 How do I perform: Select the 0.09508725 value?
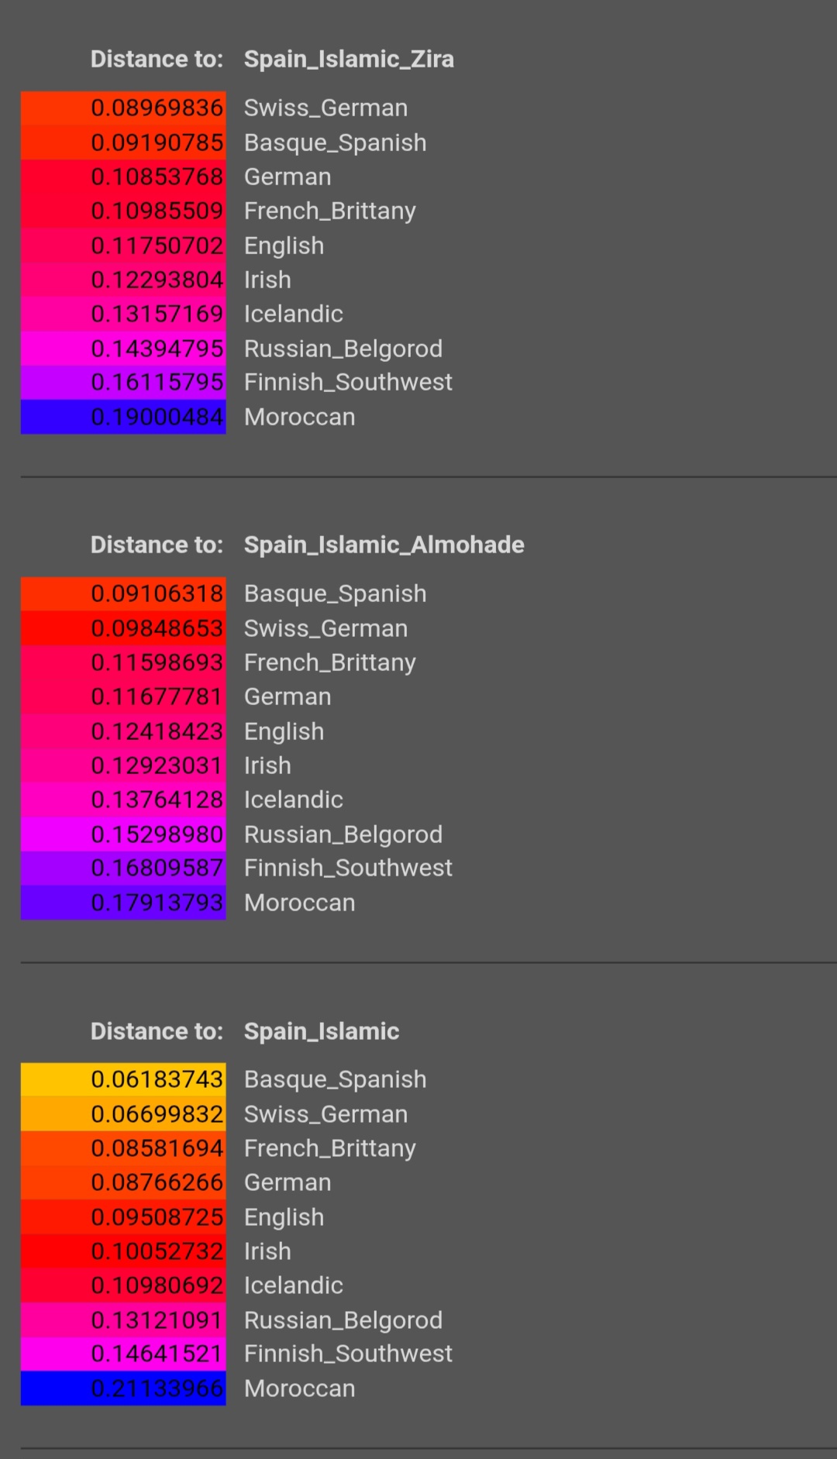point(123,1217)
